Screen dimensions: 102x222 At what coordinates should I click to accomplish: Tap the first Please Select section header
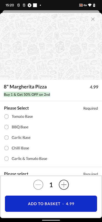(x=16, y=108)
